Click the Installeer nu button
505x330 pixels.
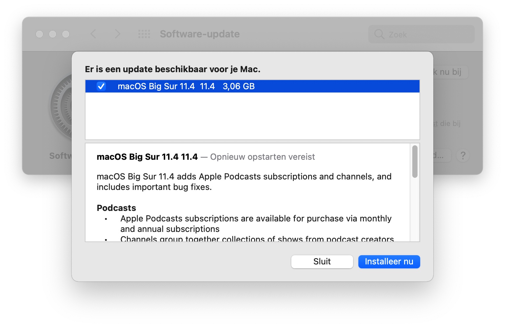(x=389, y=261)
